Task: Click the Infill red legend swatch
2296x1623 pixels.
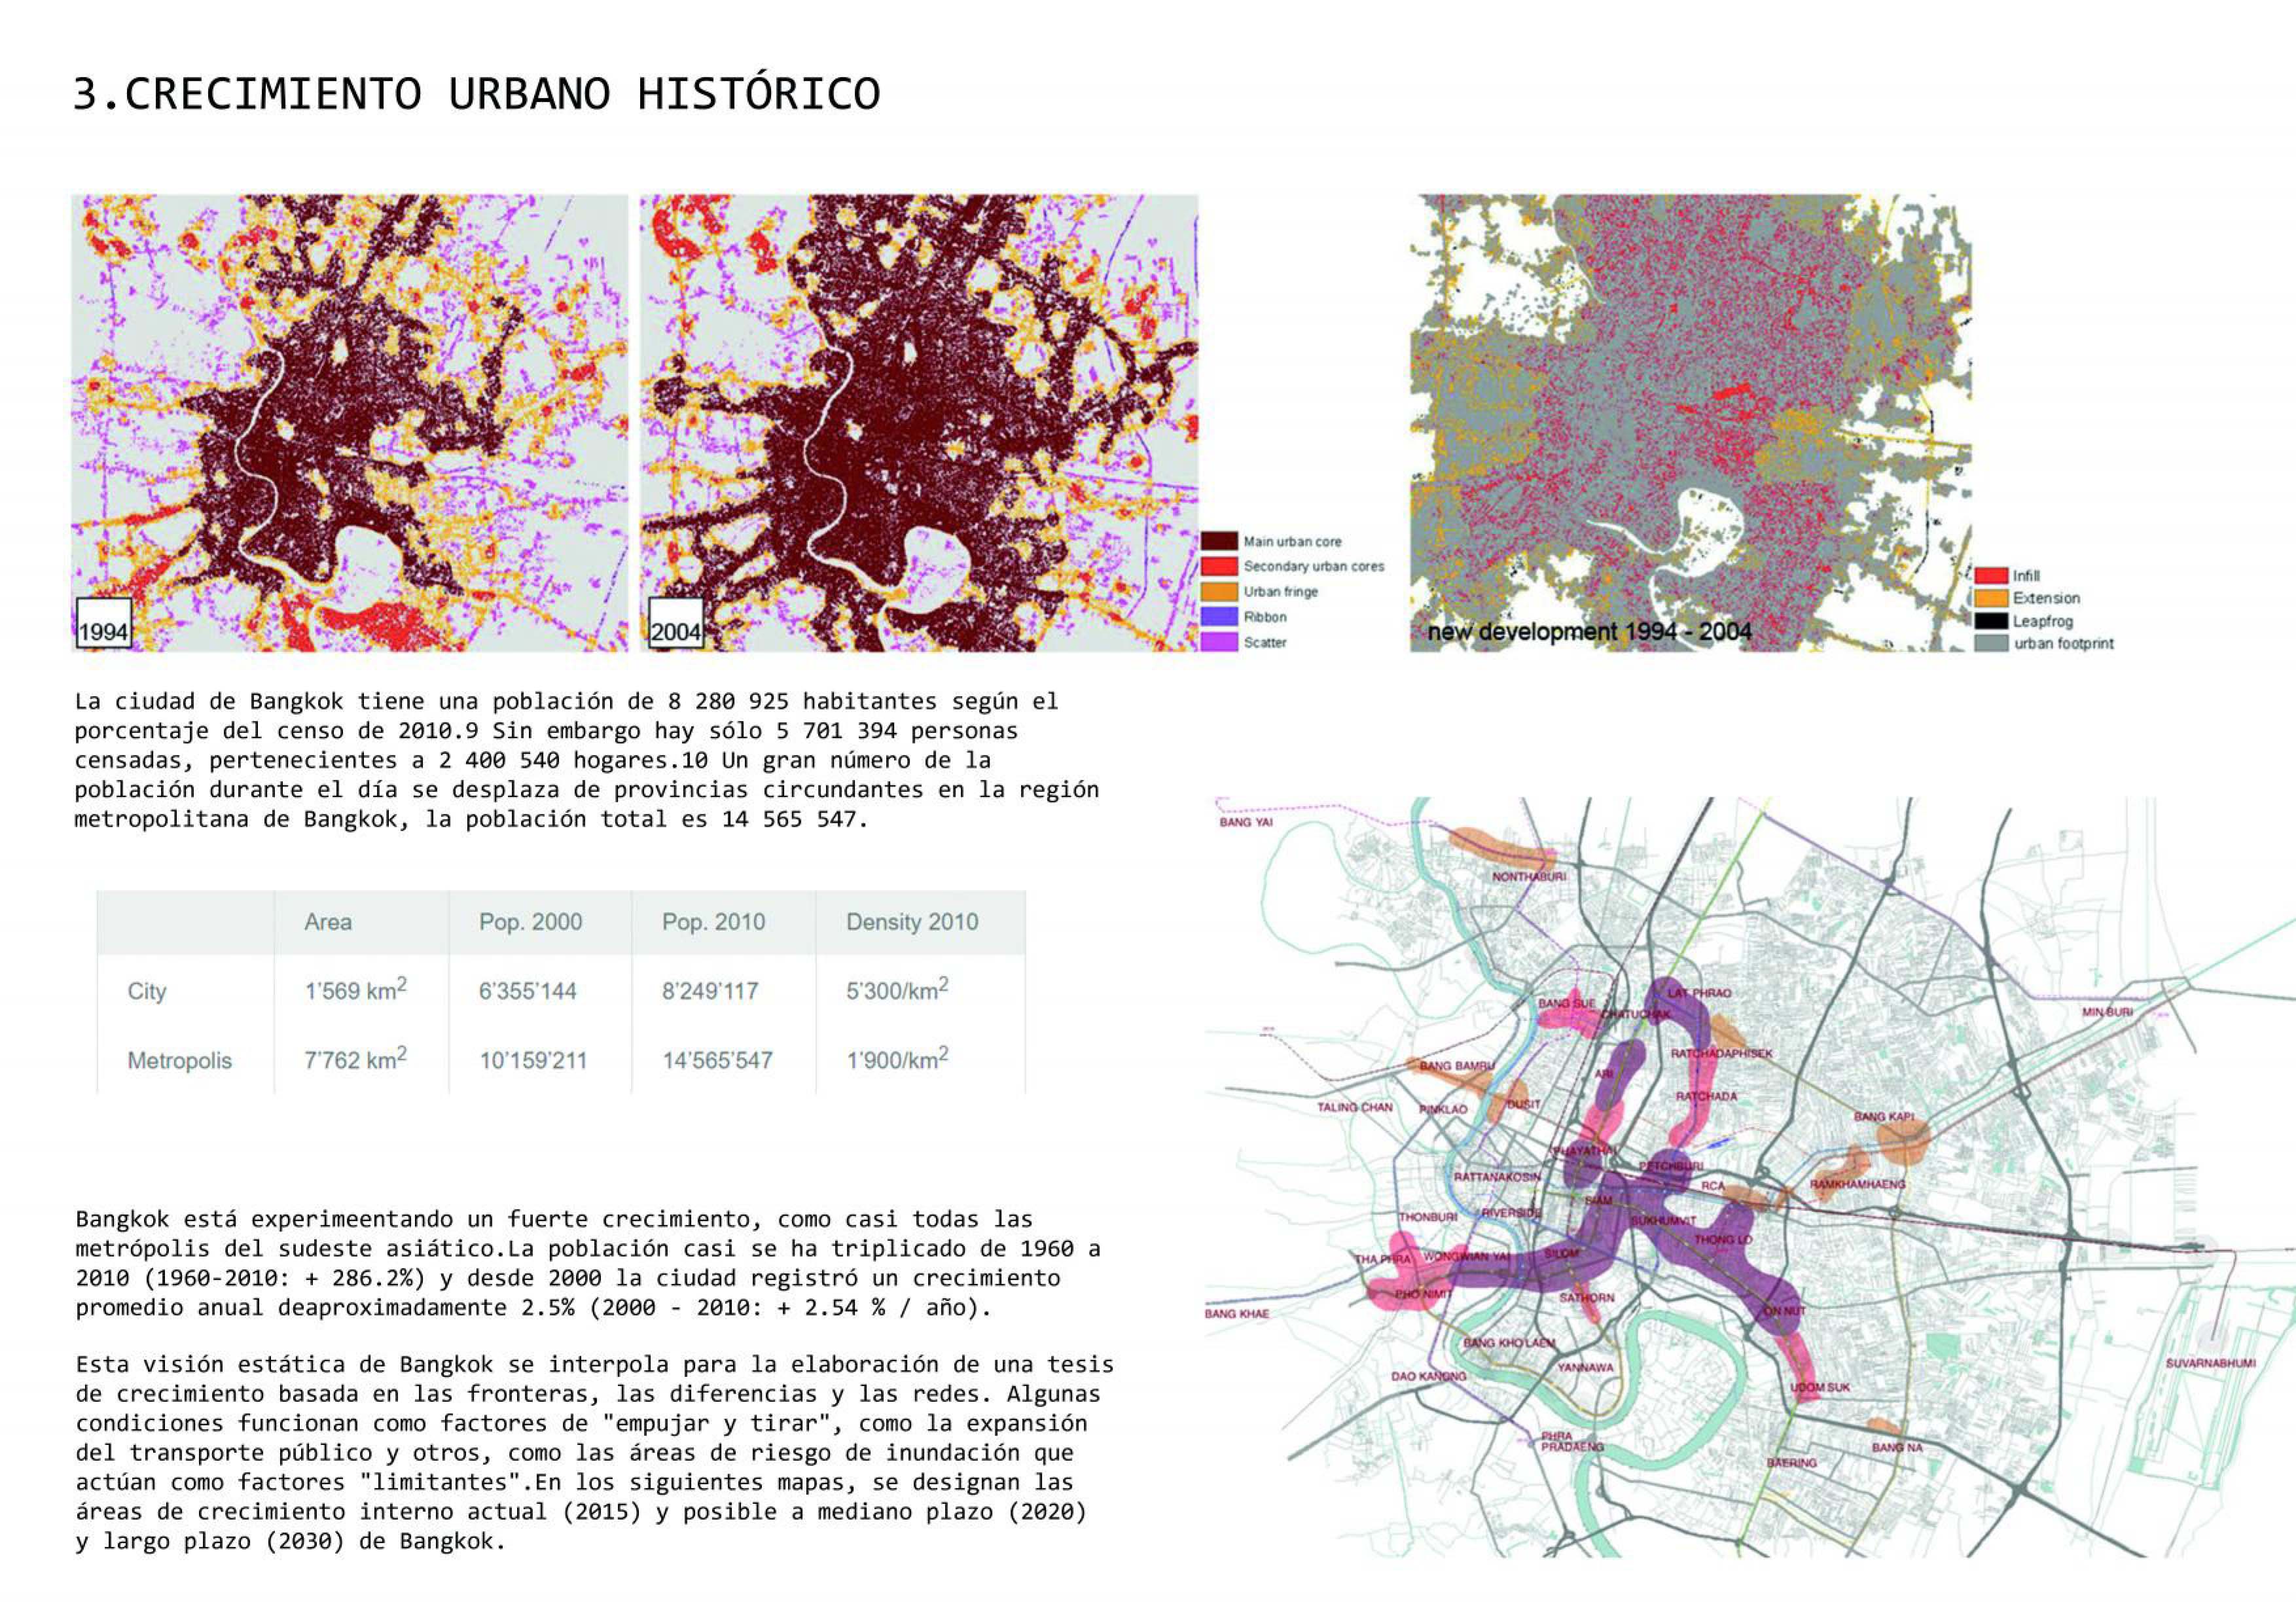Action: tap(1991, 575)
